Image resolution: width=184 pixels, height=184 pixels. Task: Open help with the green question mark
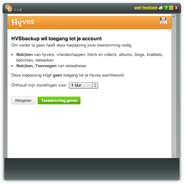point(166,8)
